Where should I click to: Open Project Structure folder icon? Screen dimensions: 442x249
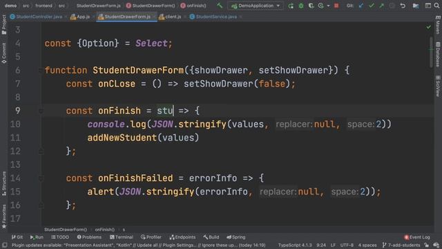tap(416, 6)
